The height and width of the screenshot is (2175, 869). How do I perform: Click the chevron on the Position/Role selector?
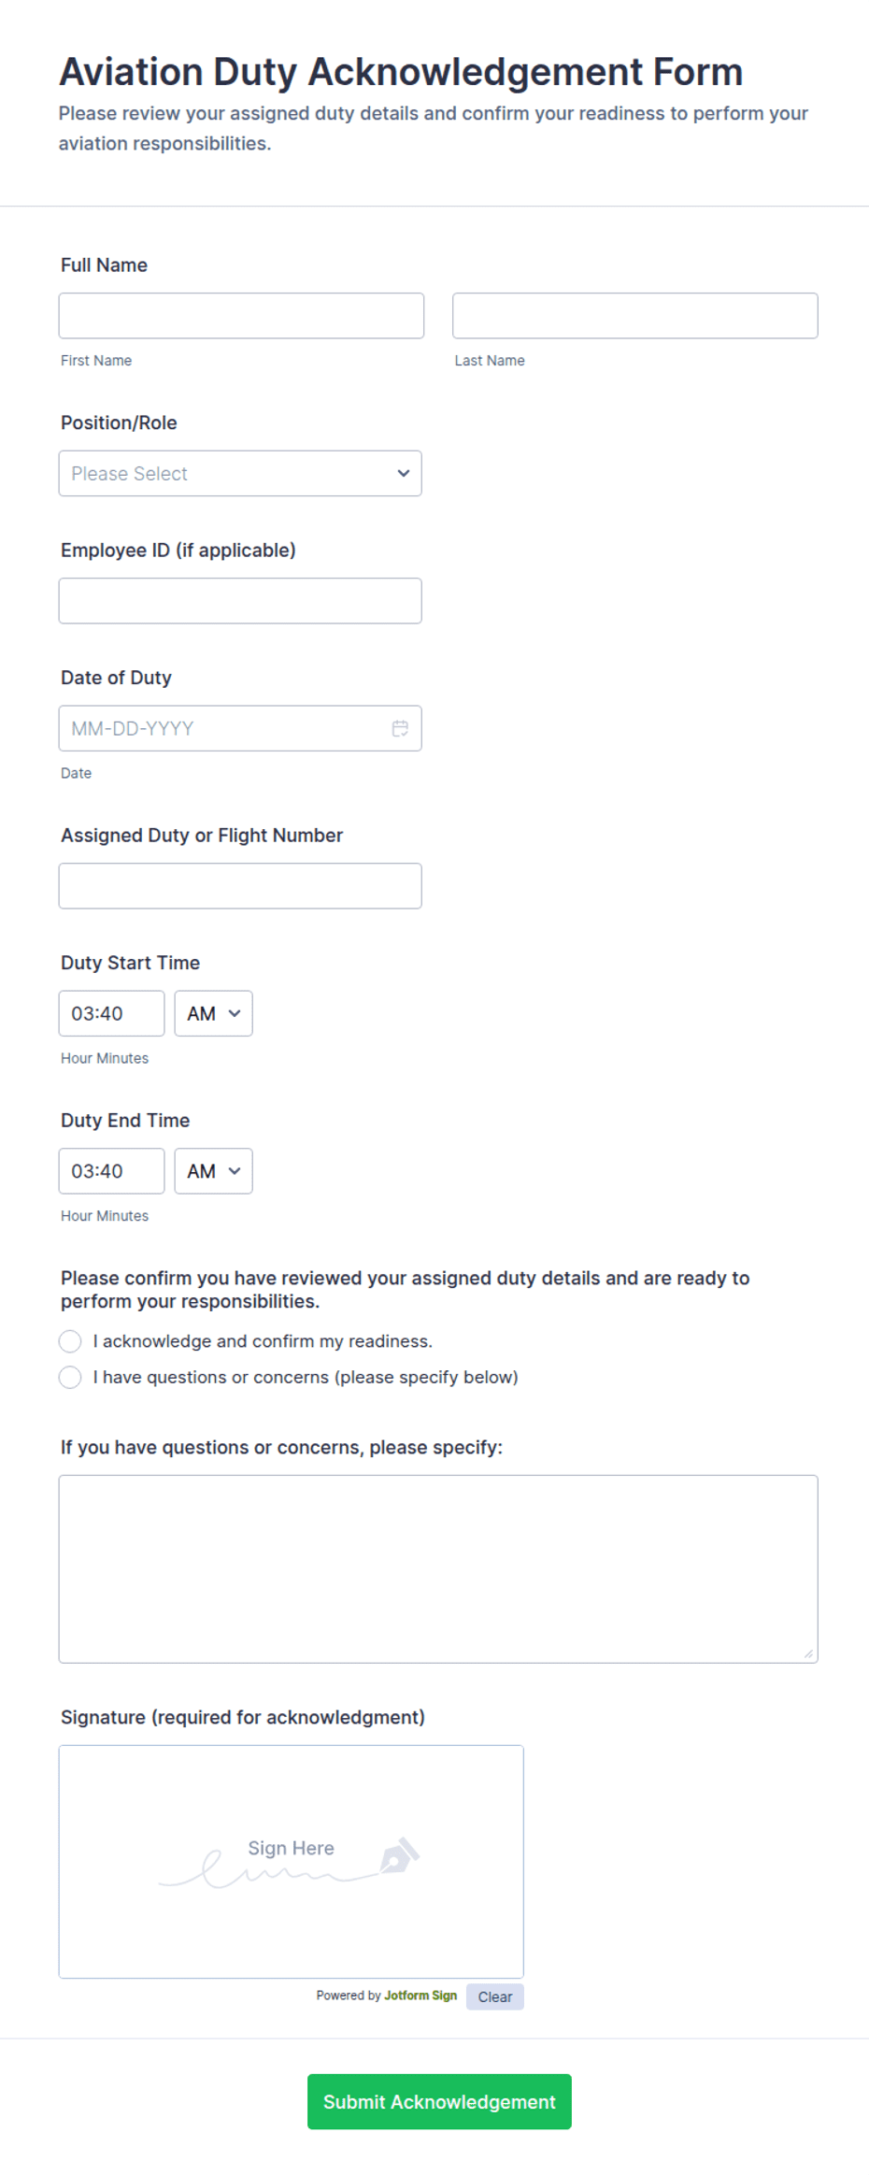coord(403,473)
